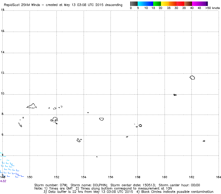Screen dimensions: 221x194
Task: Click the '14' latitude axis label
Action: pyautogui.click(x=2, y=52)
